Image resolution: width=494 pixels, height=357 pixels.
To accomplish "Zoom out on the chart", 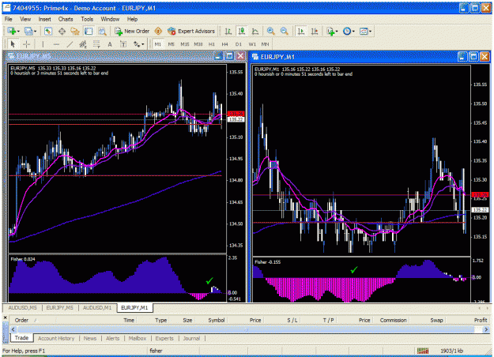I will click(x=285, y=31).
